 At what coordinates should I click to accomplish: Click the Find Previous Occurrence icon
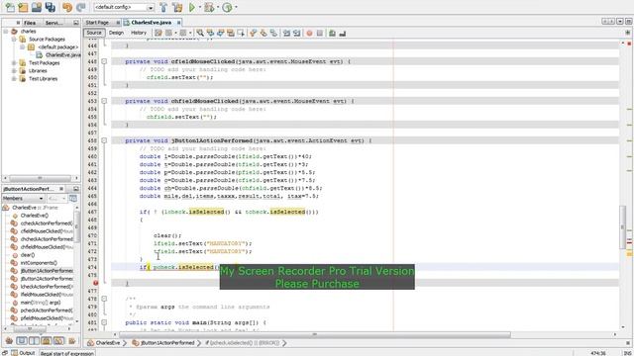tap(210, 33)
